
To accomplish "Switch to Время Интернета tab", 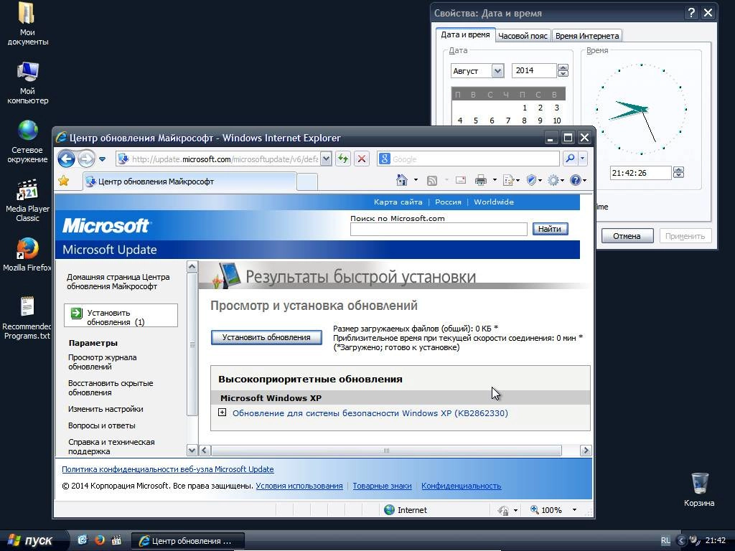I will pyautogui.click(x=587, y=36).
